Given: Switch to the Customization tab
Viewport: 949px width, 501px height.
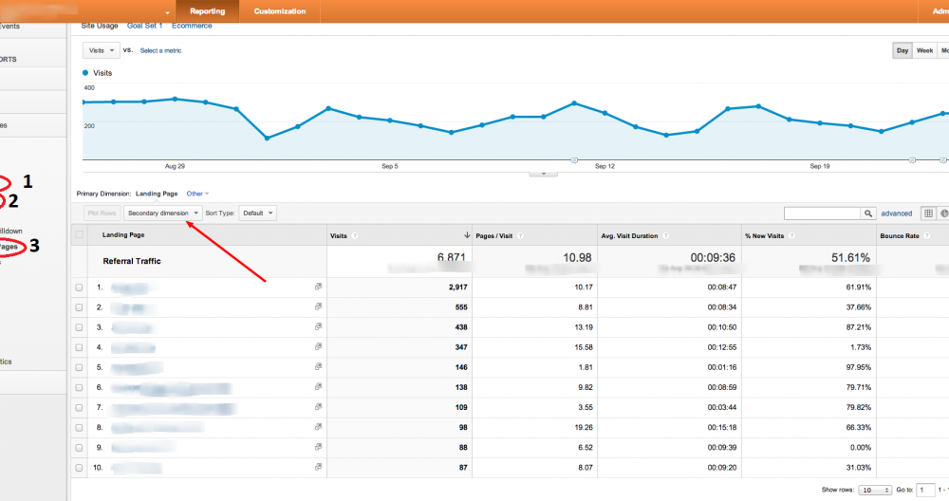Looking at the screenshot, I should pyautogui.click(x=280, y=11).
